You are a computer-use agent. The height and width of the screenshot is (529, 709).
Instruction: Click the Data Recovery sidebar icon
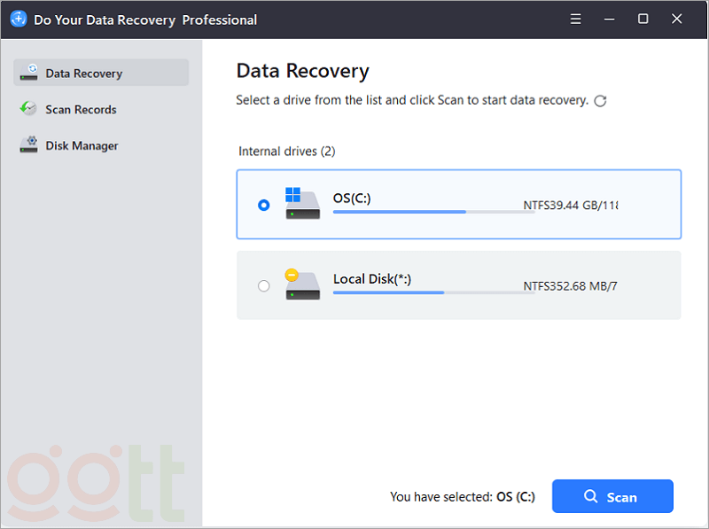tap(29, 73)
